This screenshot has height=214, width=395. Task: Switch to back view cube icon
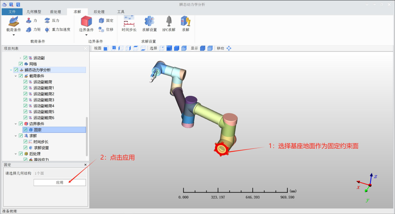click(113, 48)
